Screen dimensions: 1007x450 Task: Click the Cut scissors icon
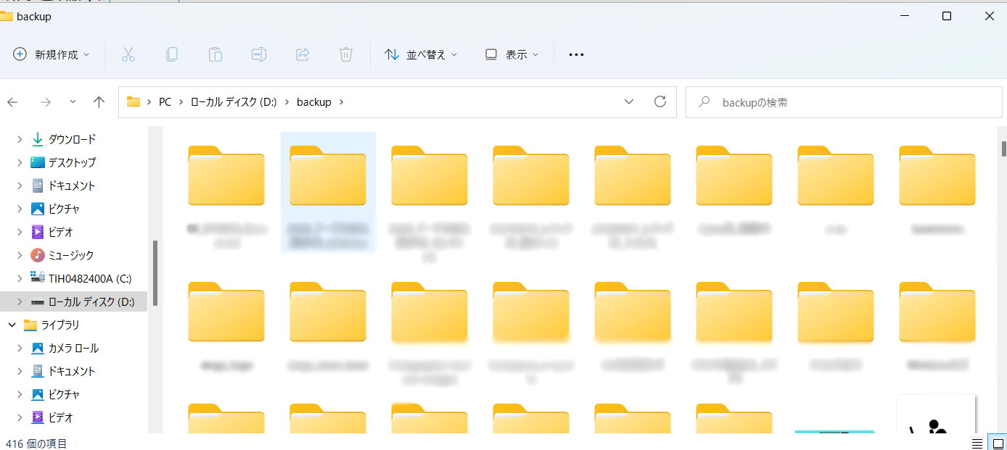point(128,54)
